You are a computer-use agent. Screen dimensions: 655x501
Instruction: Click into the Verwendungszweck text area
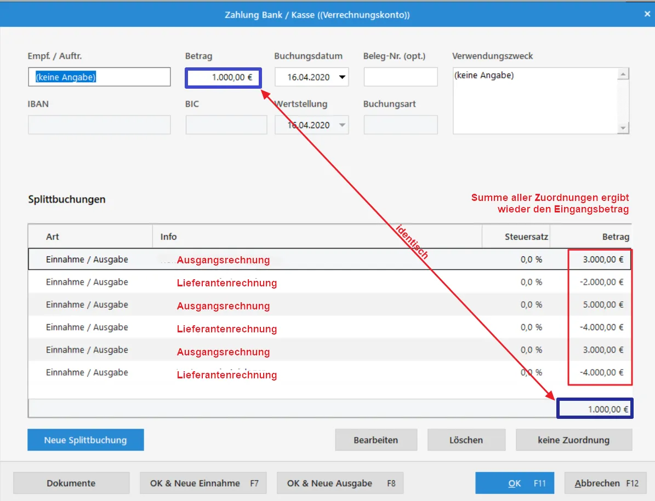click(x=534, y=100)
